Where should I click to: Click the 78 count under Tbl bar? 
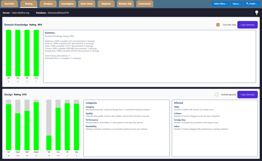(x=49, y=156)
